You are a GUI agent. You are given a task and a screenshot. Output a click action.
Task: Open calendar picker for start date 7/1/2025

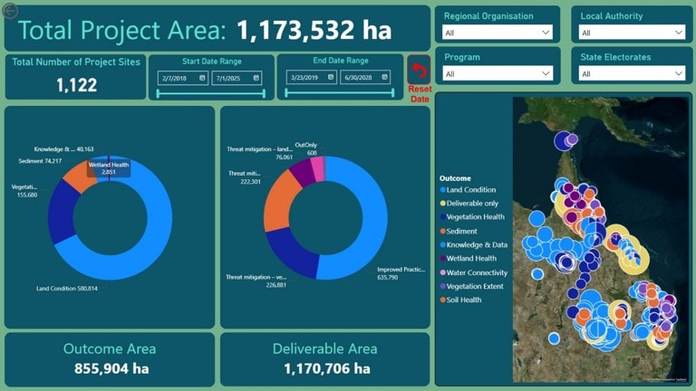point(256,78)
